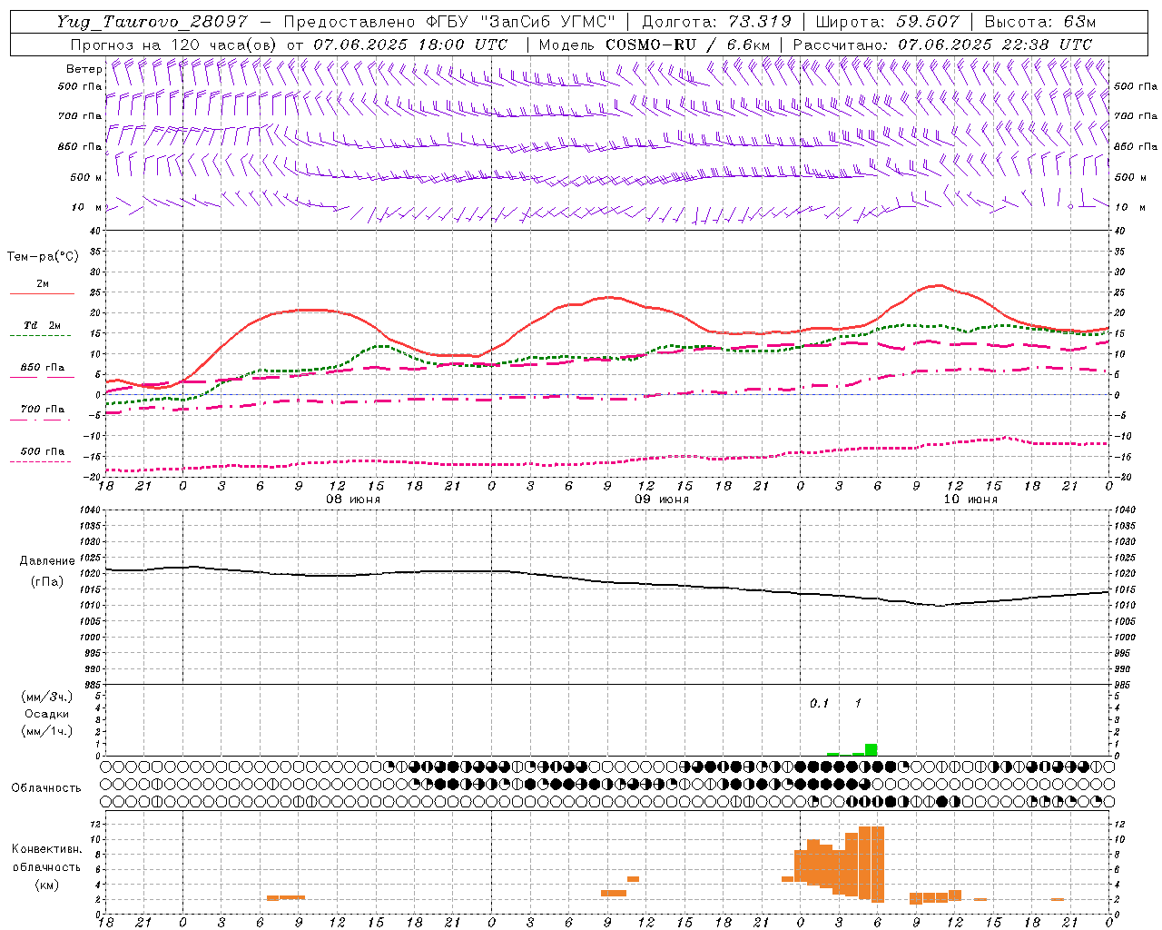Click the 08 июня date label

point(353,500)
